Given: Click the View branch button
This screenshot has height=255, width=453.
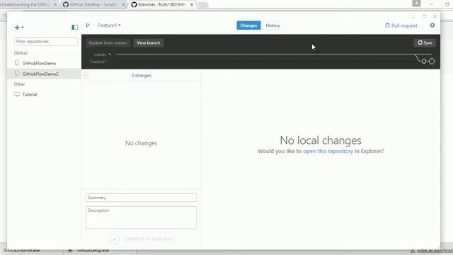Looking at the screenshot, I should (x=148, y=42).
